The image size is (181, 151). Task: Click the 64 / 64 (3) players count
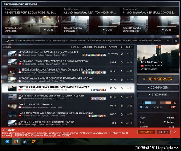coord(113,53)
